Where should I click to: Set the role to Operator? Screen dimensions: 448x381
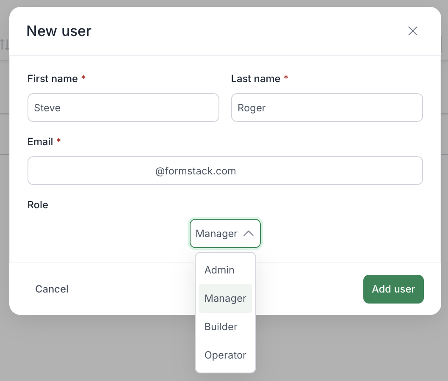[x=225, y=355]
